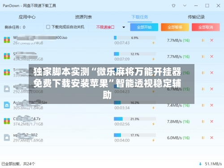Open the 应用中心 tab
This screenshot has width=224, height=168.
coord(27,17)
